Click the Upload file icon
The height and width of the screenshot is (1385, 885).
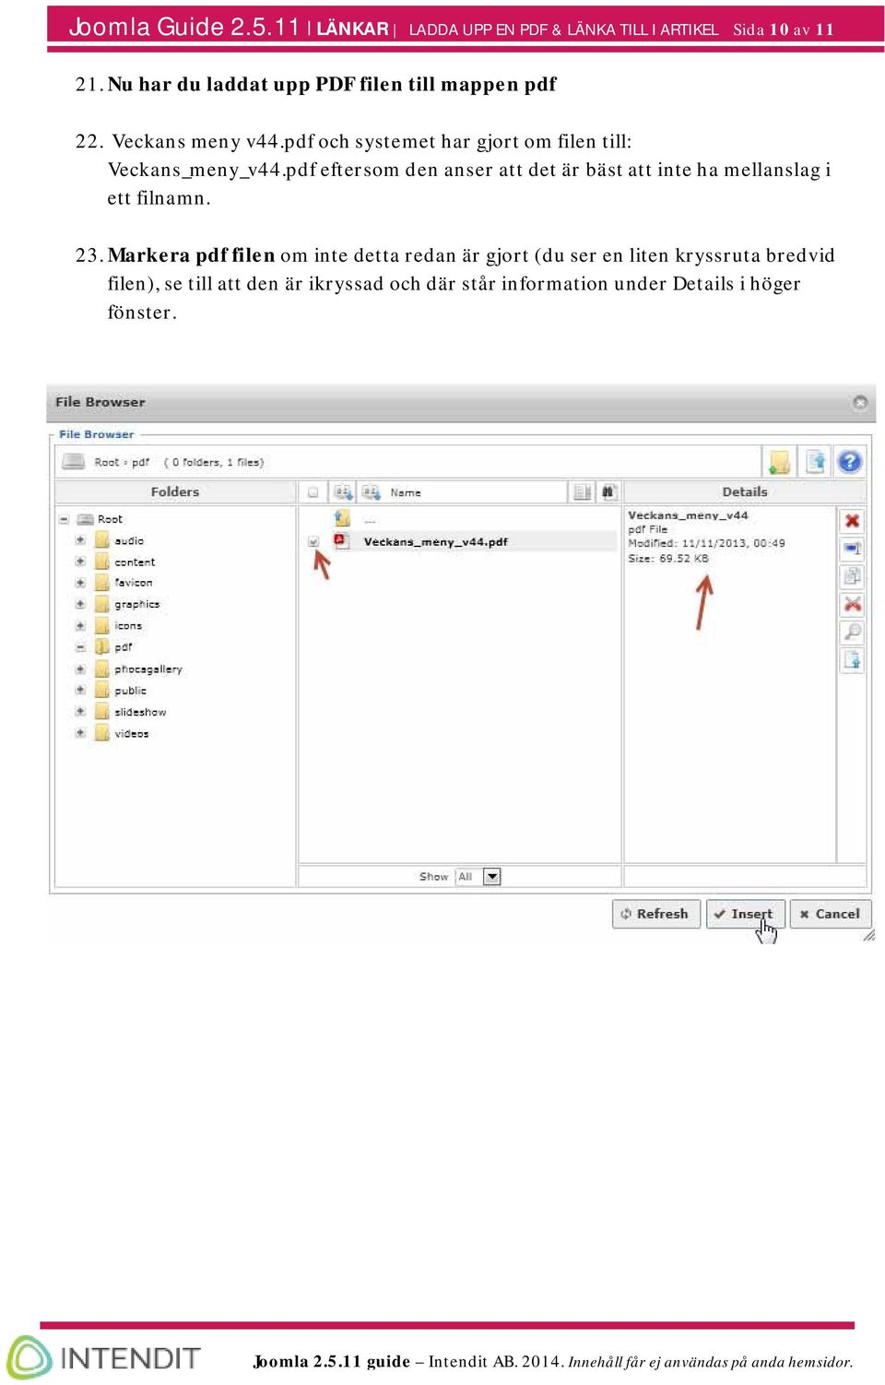tap(815, 461)
